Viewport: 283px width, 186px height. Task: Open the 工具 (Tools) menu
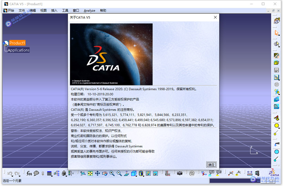point(65,10)
